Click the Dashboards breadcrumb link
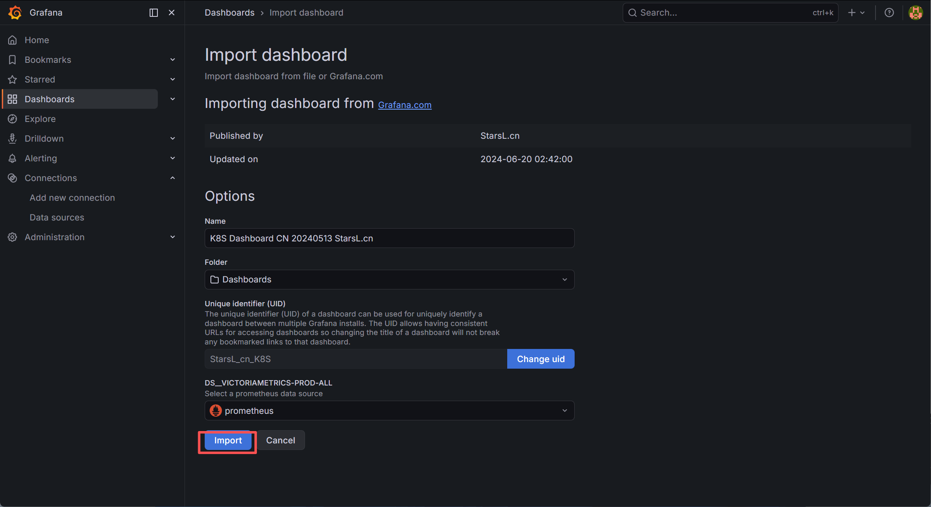Viewport: 931px width, 507px height. pos(230,13)
